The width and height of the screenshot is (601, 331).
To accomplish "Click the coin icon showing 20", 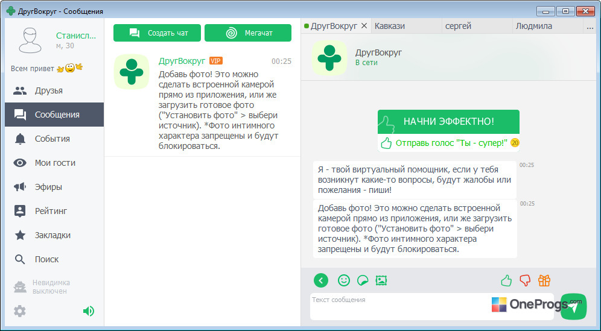I will pyautogui.click(x=515, y=143).
